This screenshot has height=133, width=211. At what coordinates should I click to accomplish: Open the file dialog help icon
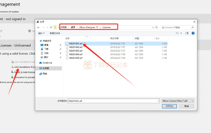193,33
